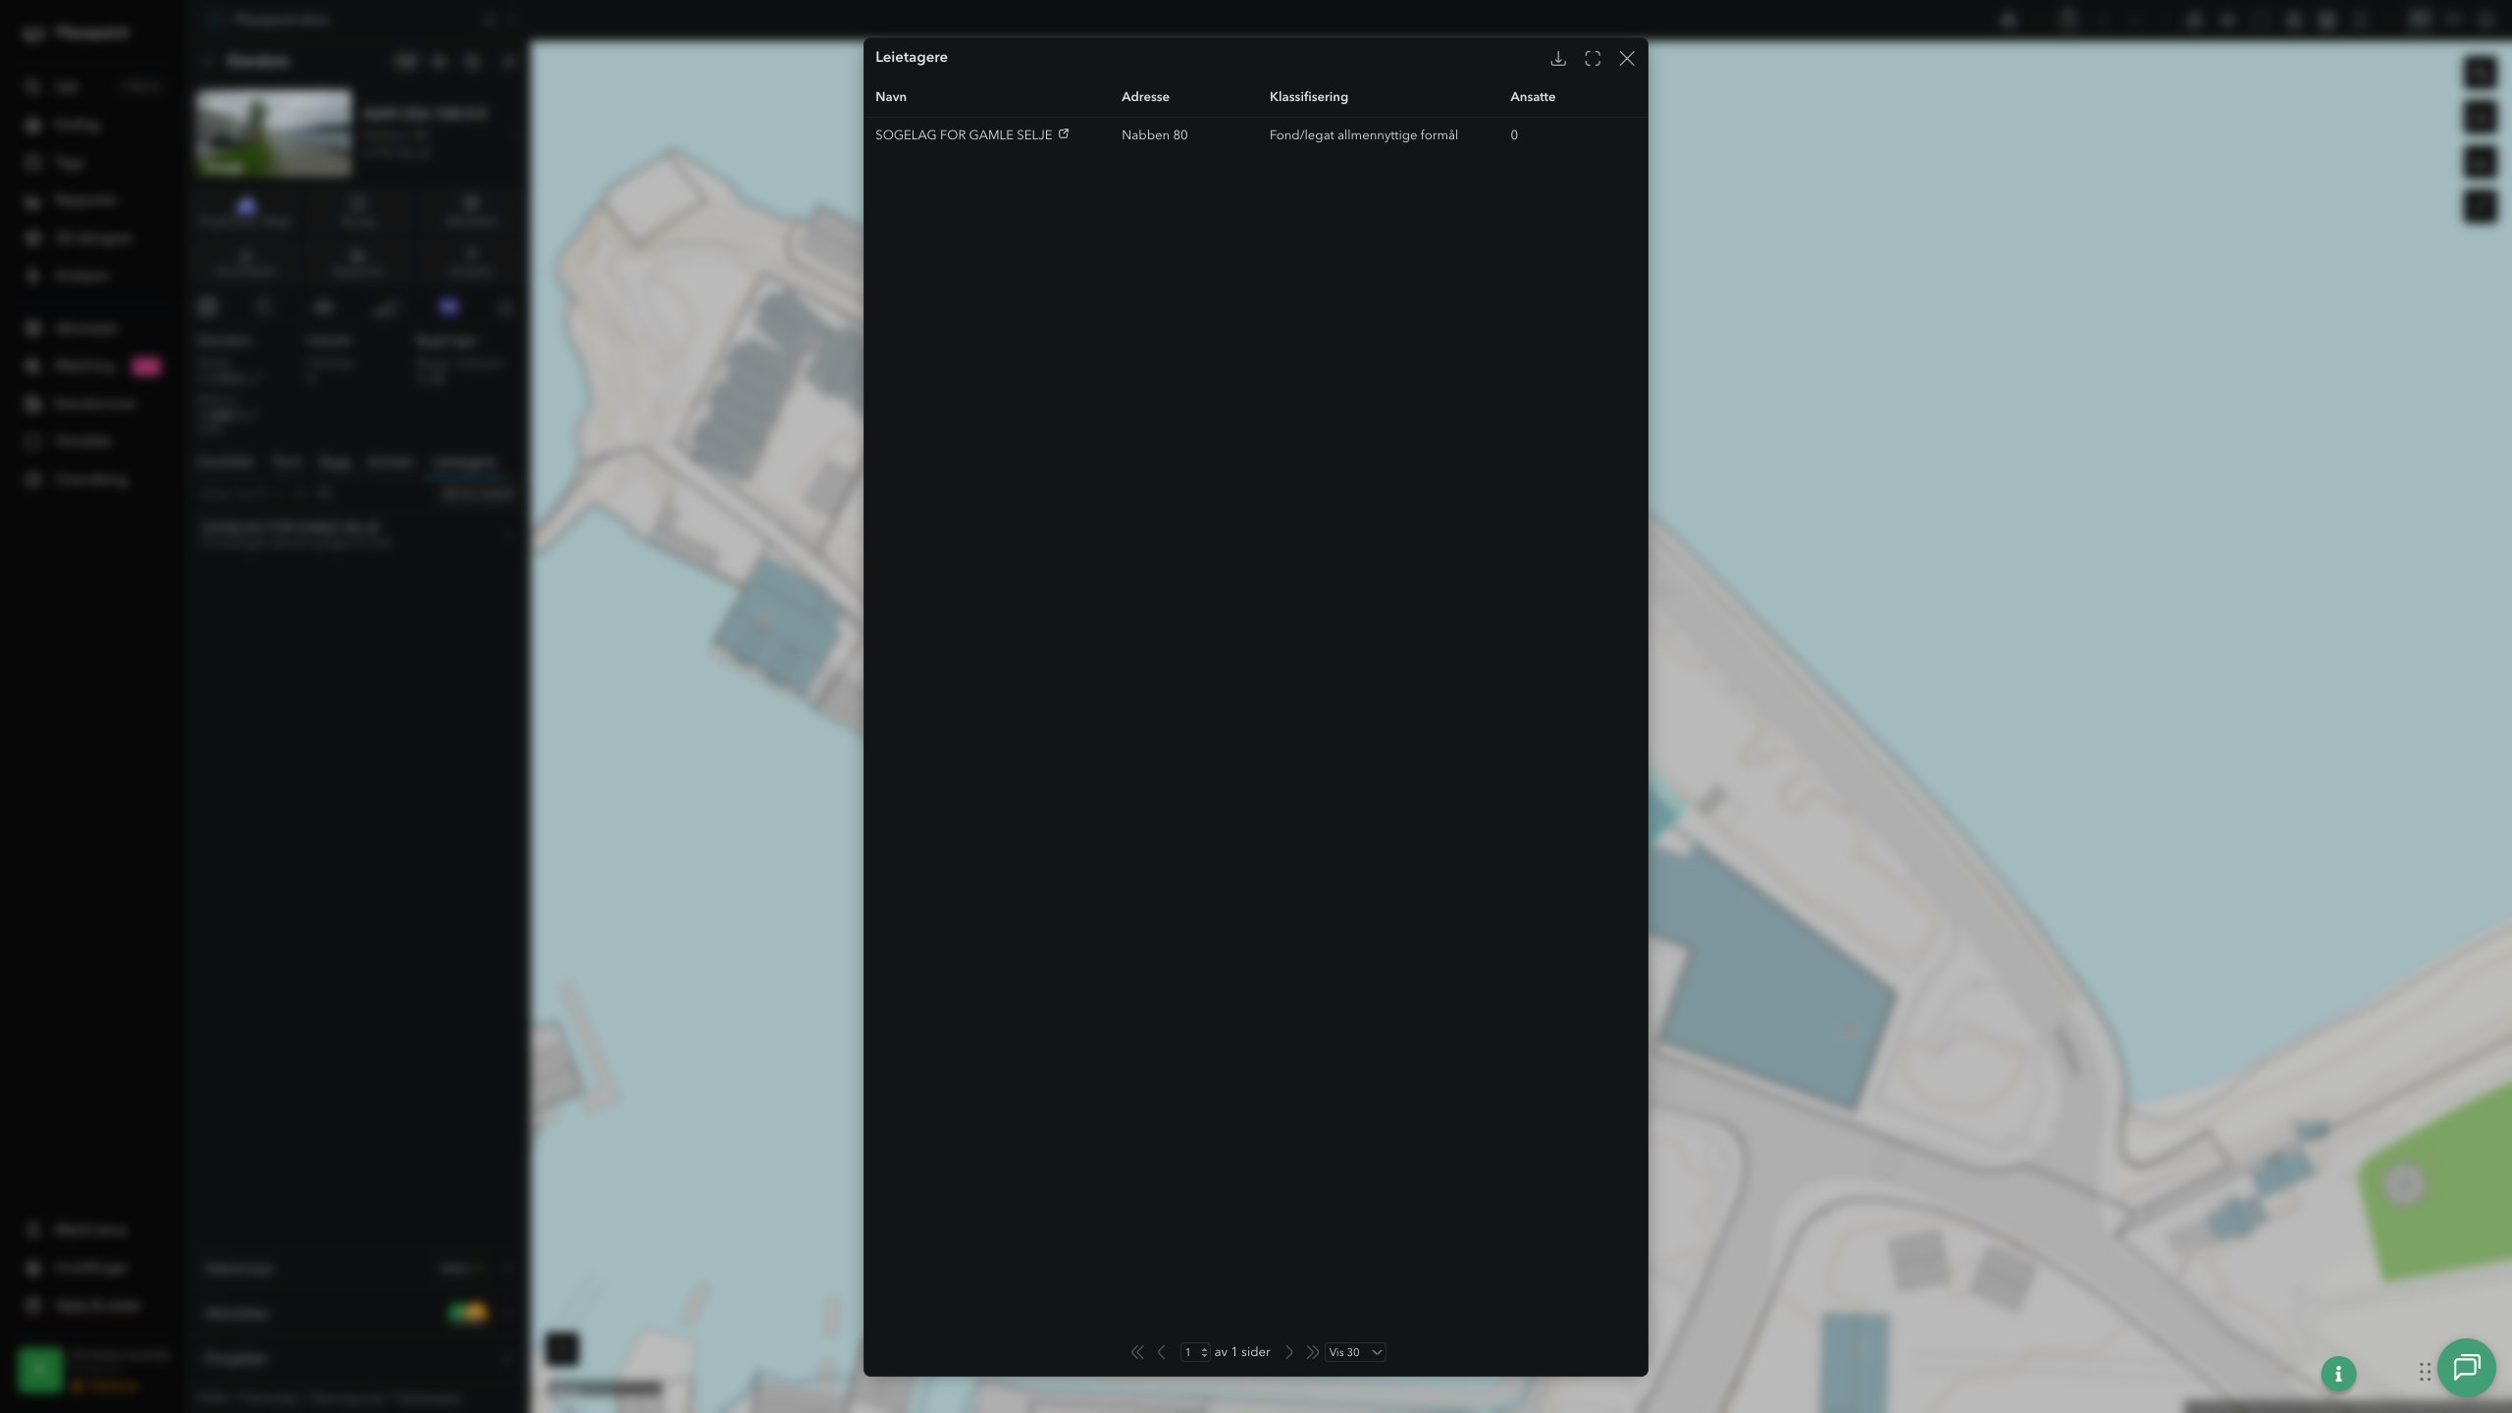Sort by the Adresse column header
This screenshot has width=2512, height=1413.
click(x=1145, y=97)
